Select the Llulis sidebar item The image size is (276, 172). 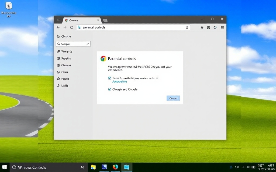[x=63, y=86]
